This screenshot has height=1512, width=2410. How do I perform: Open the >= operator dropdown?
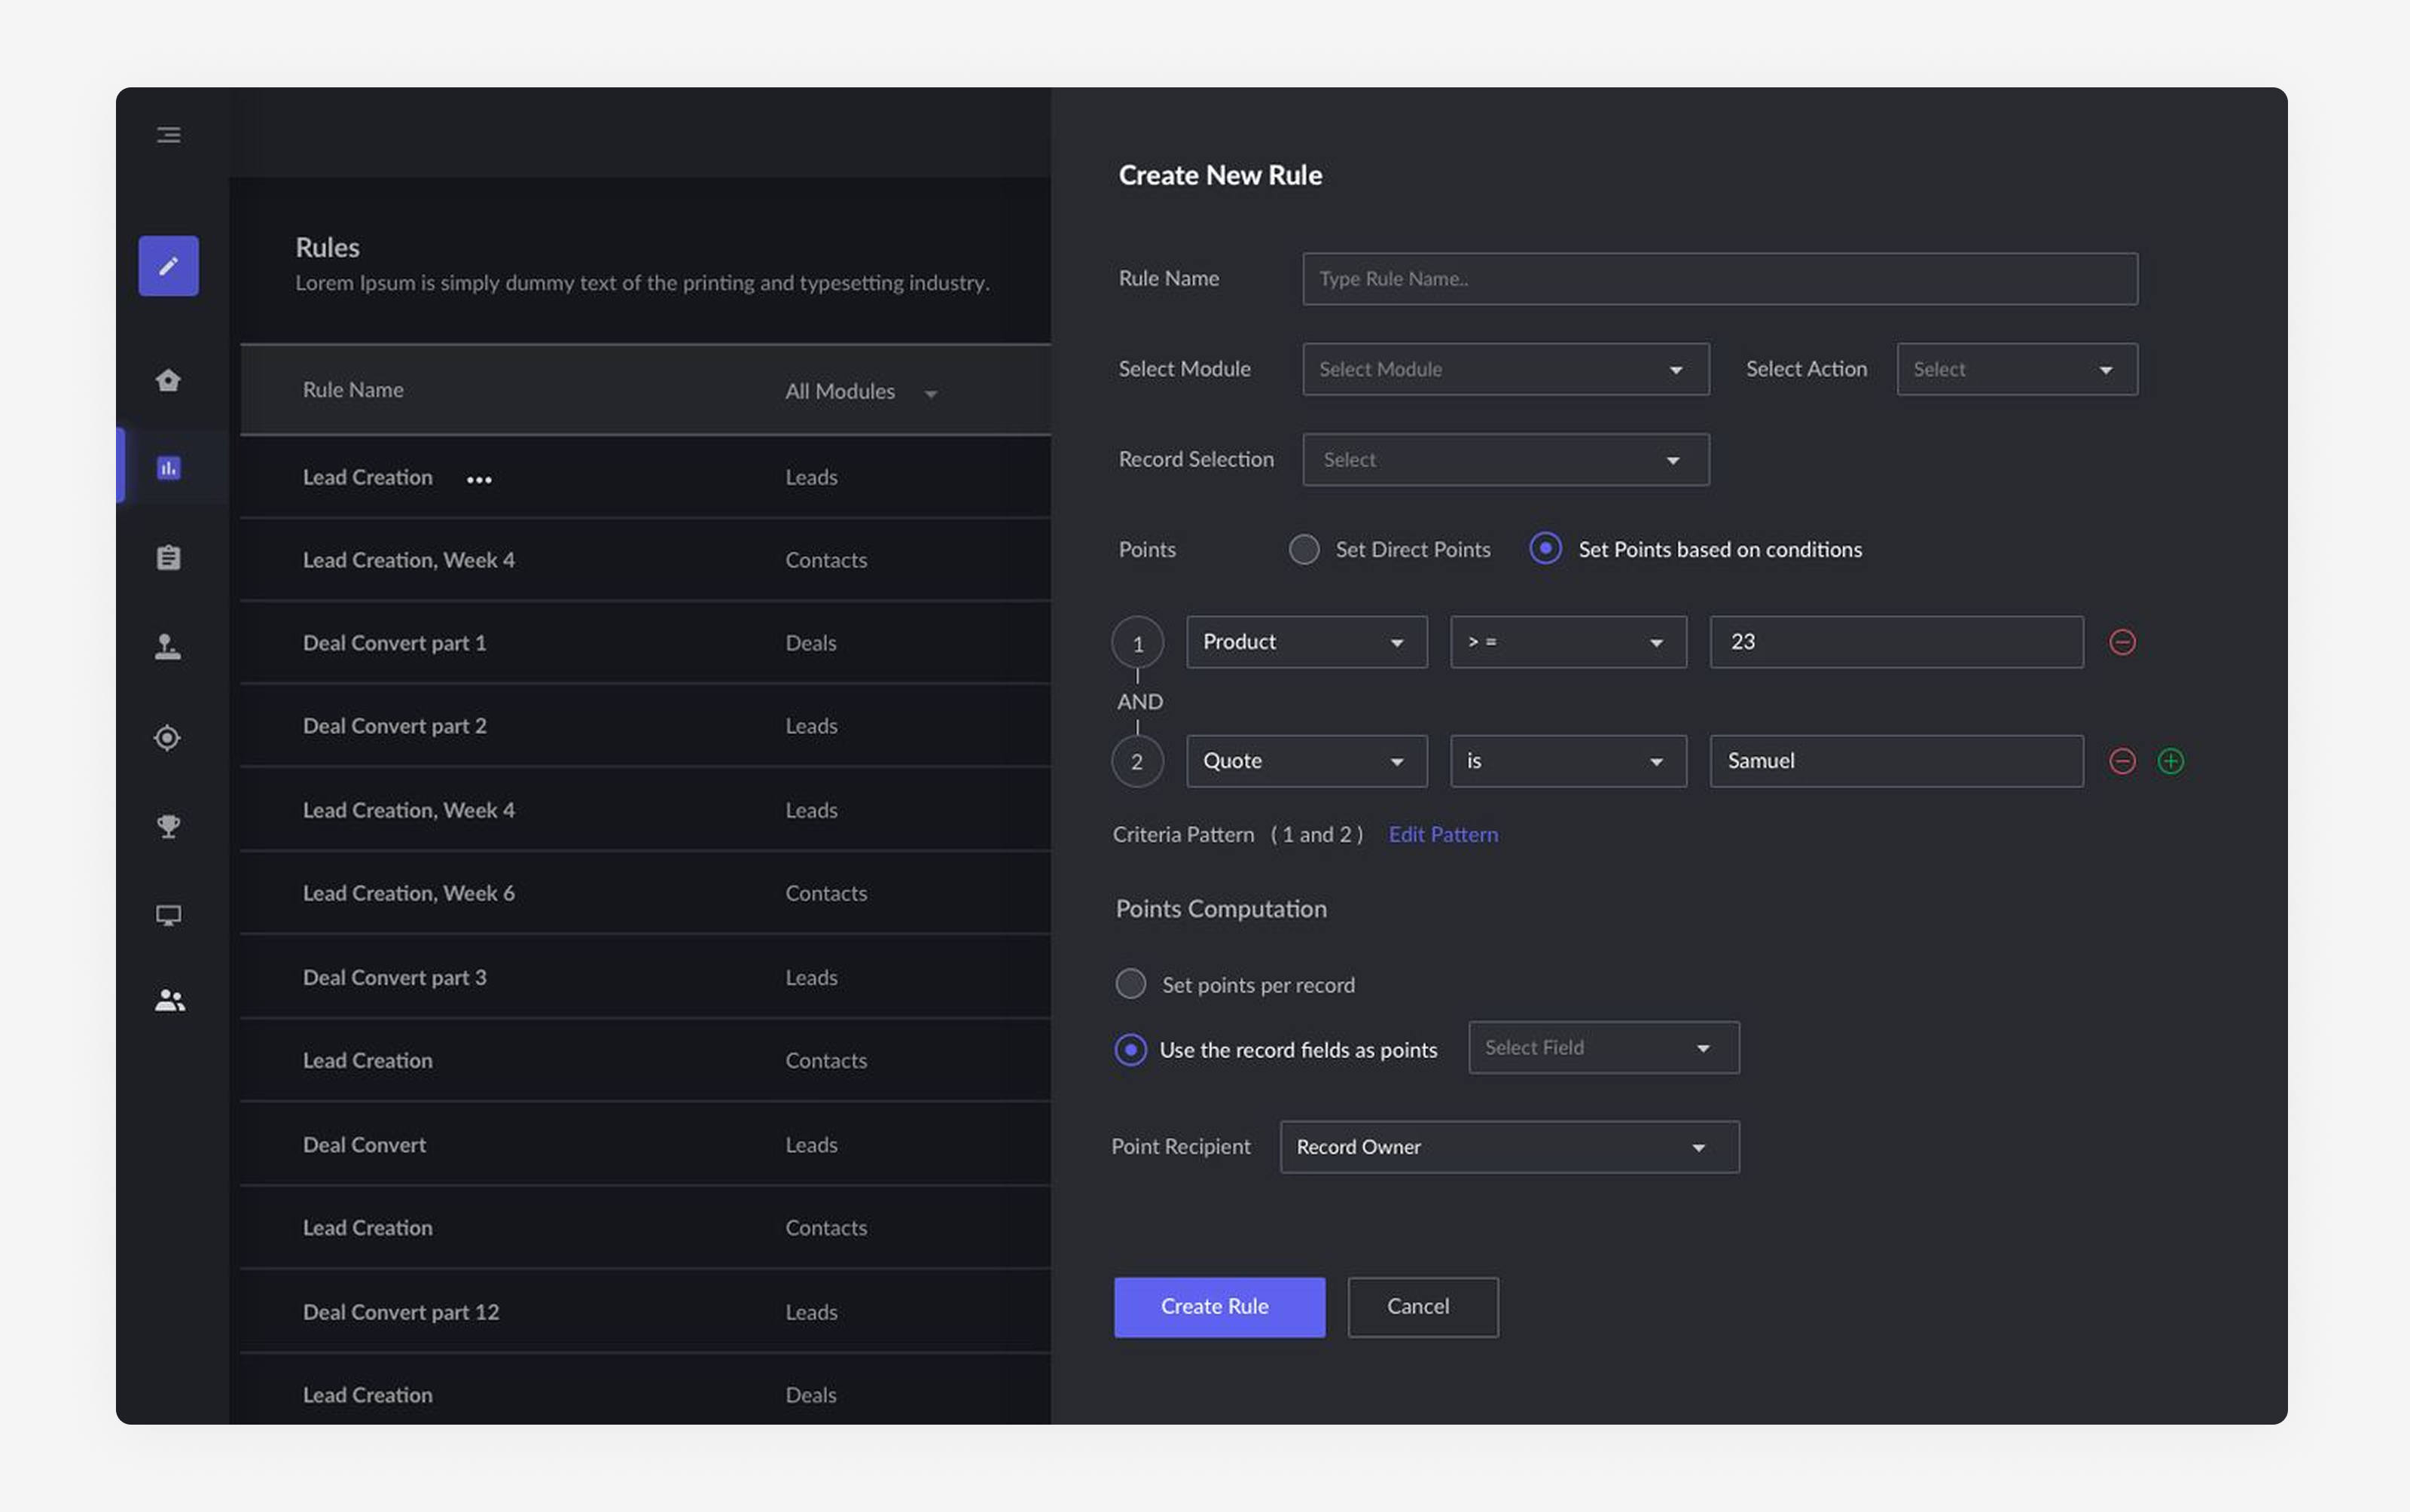[1568, 642]
